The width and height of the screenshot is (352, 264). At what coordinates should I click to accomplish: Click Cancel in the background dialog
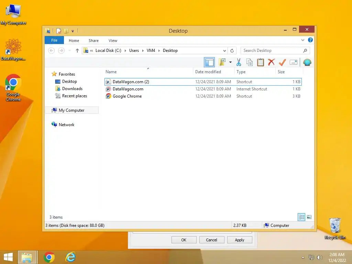pyautogui.click(x=211, y=240)
